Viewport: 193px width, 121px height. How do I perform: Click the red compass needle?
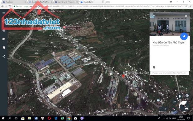click(x=173, y=109)
